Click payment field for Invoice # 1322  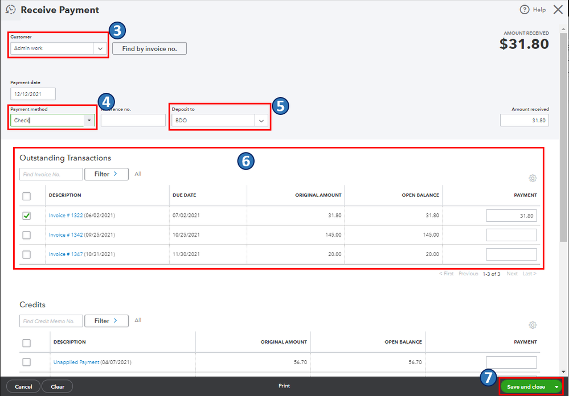511,216
